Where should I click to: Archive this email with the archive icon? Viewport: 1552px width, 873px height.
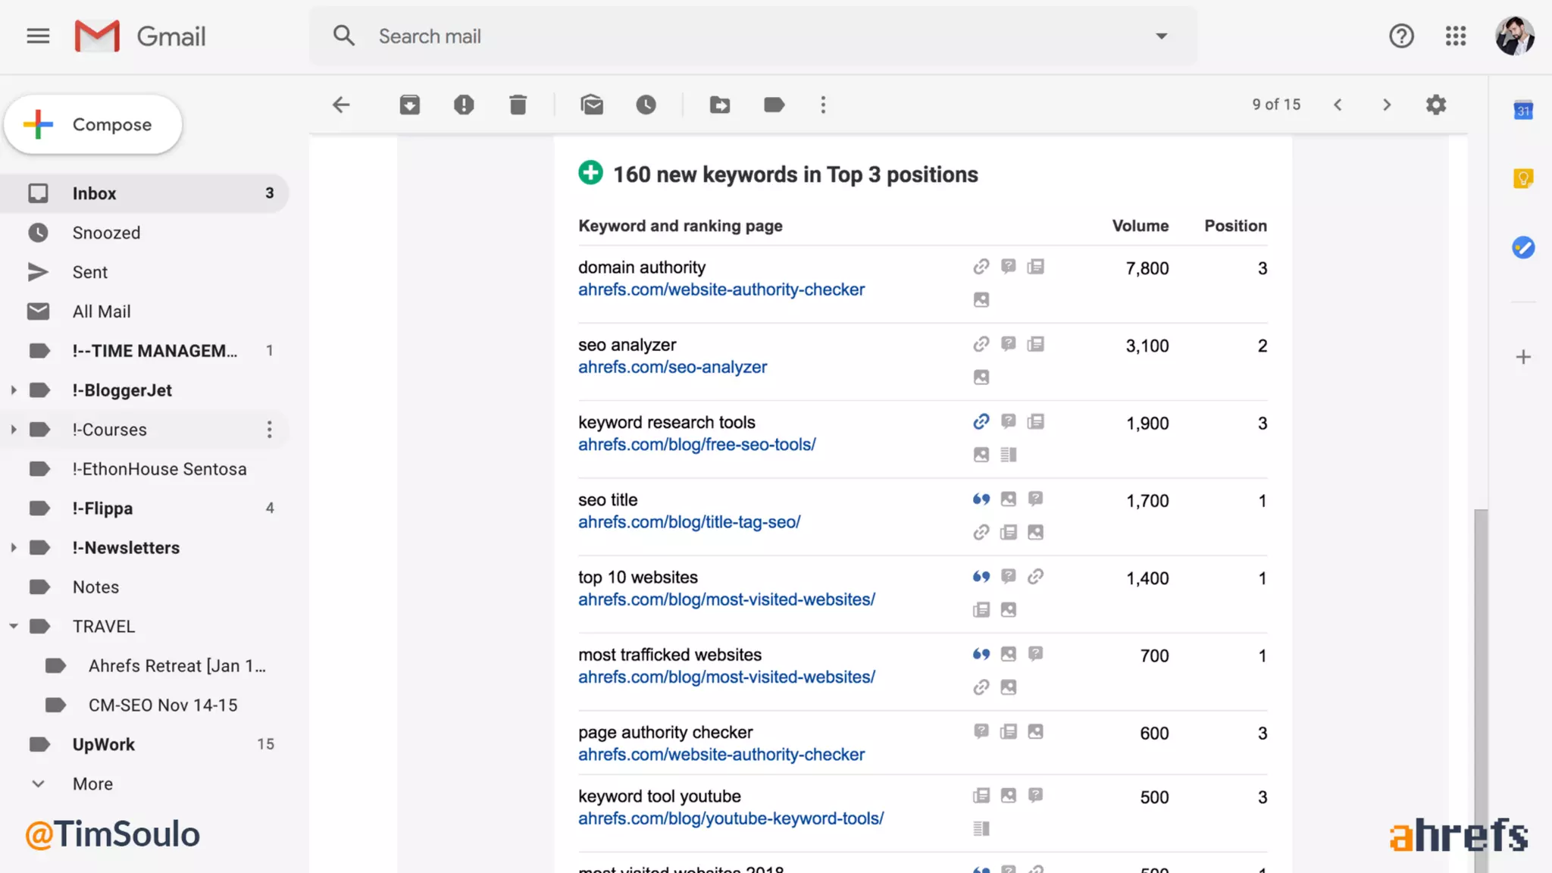[409, 105]
